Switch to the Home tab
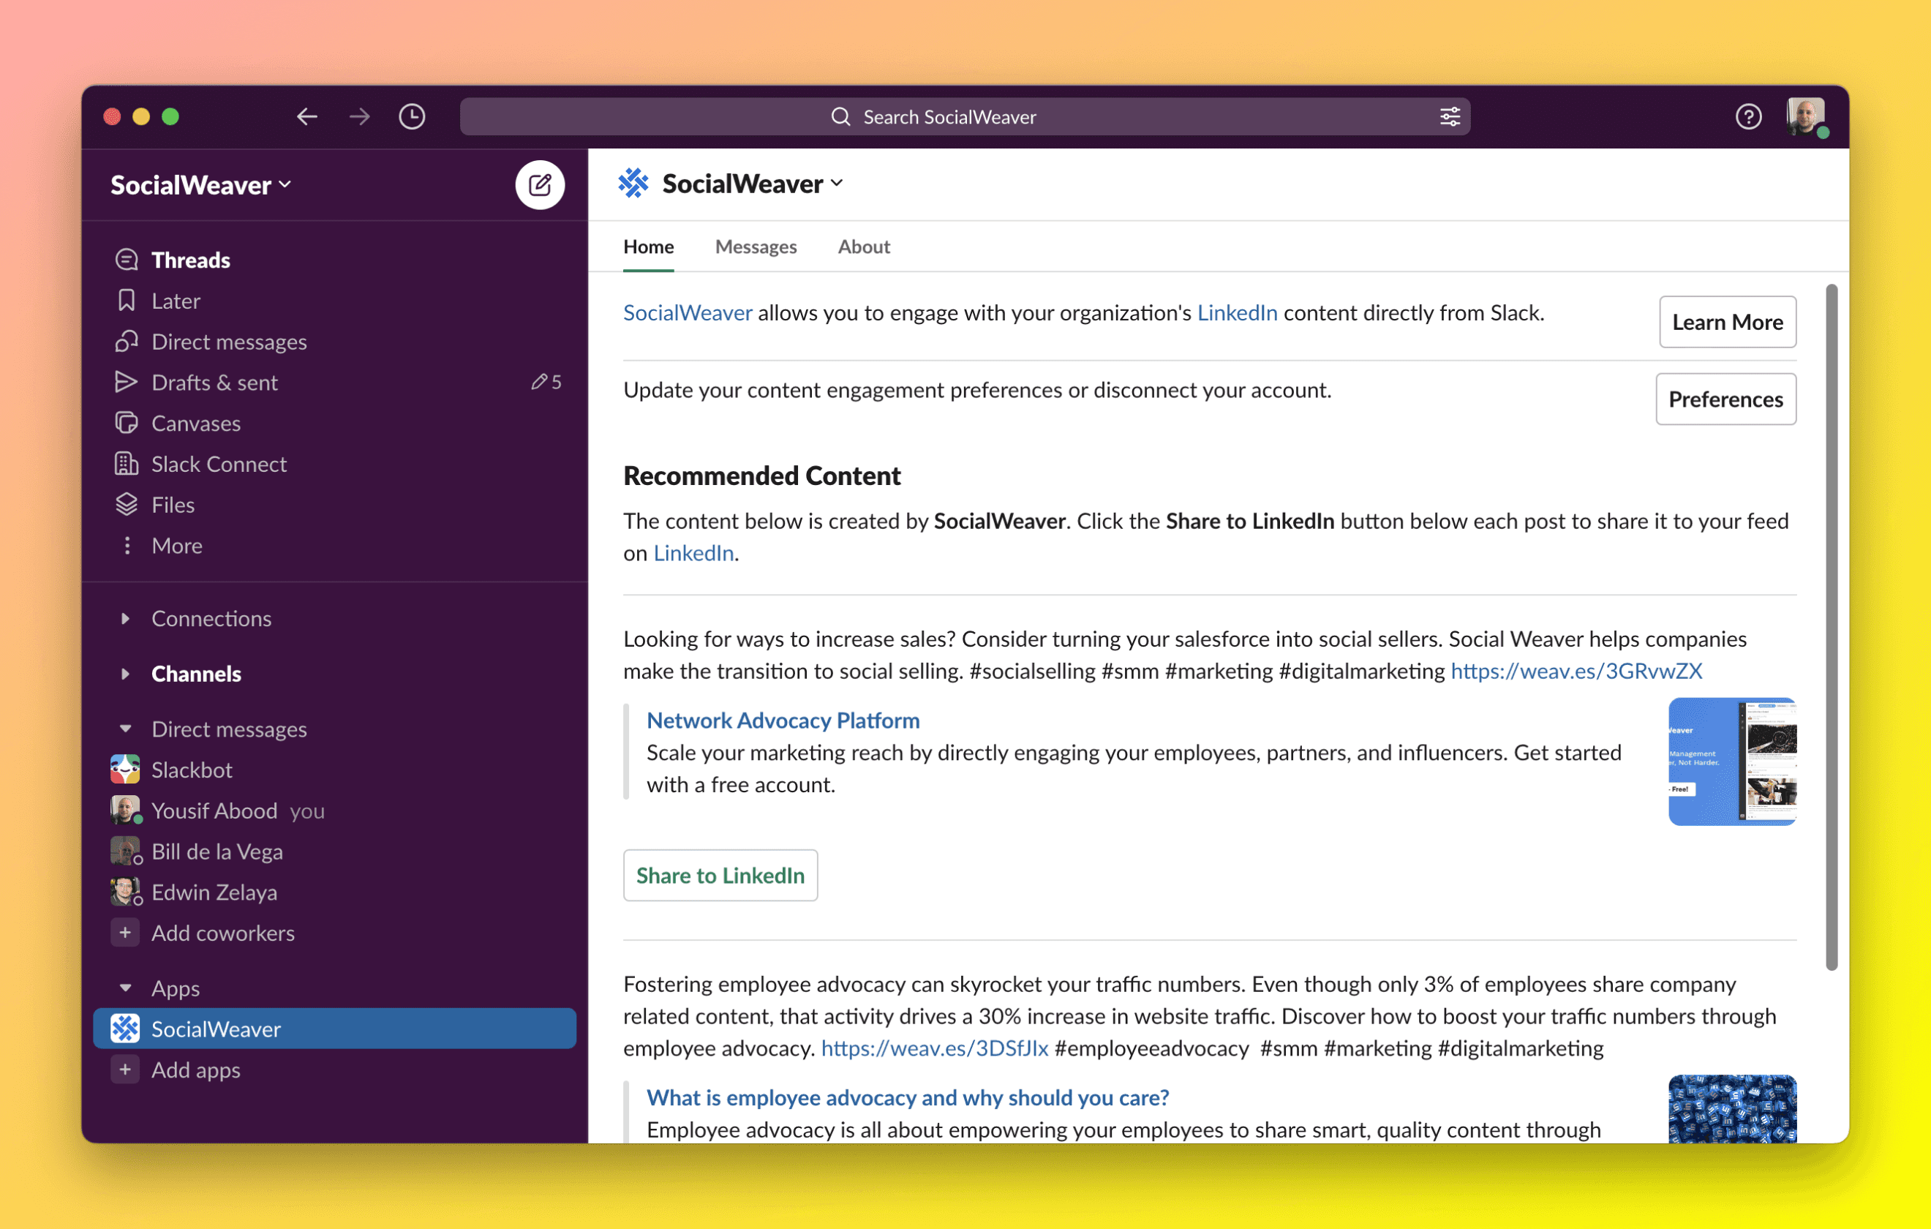 pyautogui.click(x=649, y=247)
